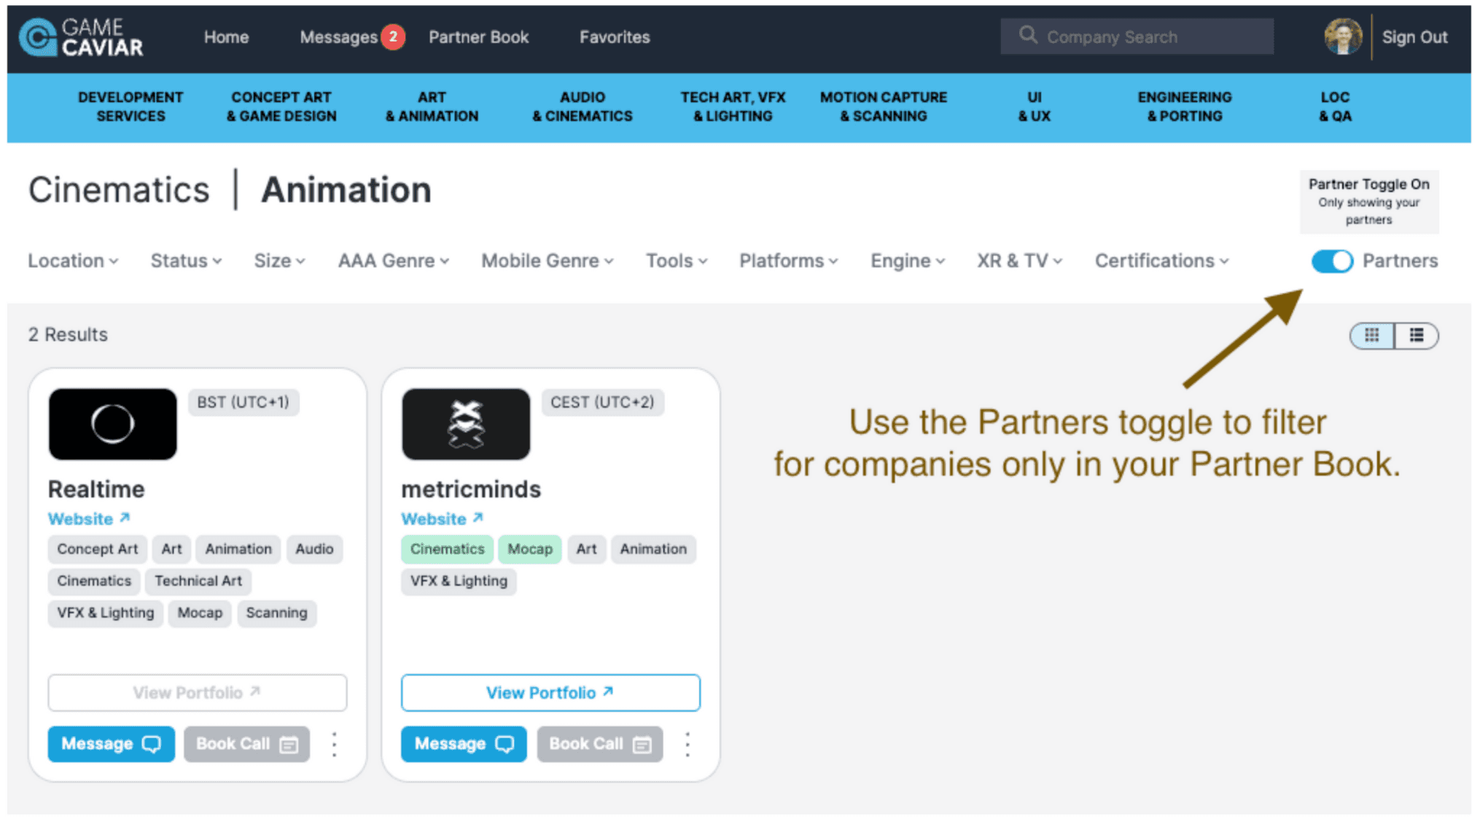Click the Game Caviar logo
Screen dimensions: 1480x828
pyautogui.click(x=81, y=37)
